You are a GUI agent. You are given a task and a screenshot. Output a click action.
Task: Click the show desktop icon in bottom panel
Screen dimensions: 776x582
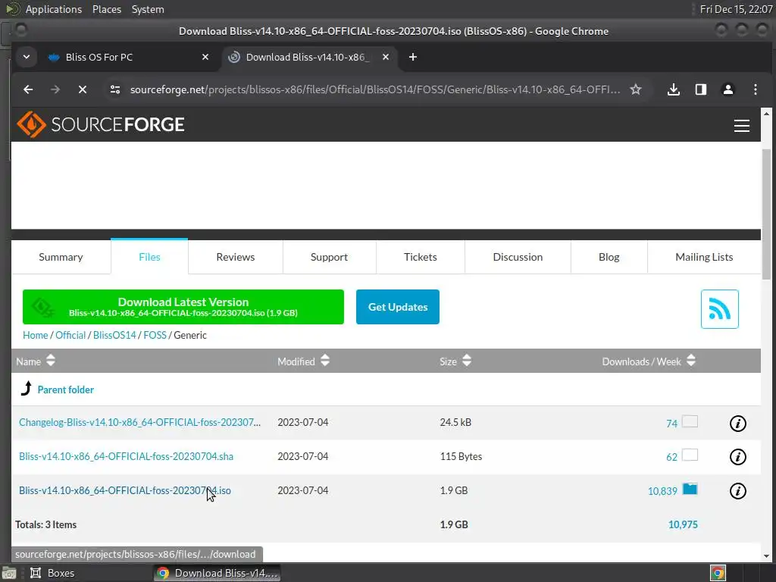coord(9,573)
